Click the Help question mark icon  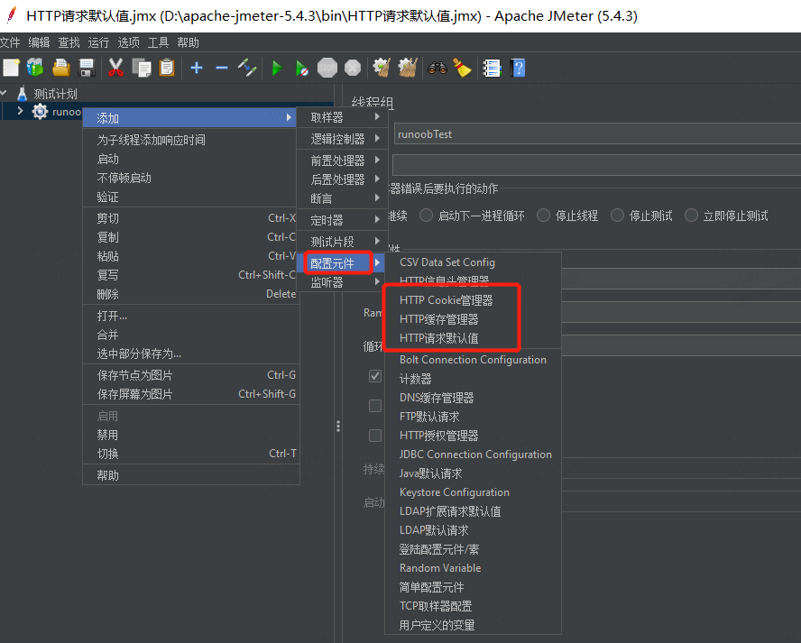coord(518,68)
